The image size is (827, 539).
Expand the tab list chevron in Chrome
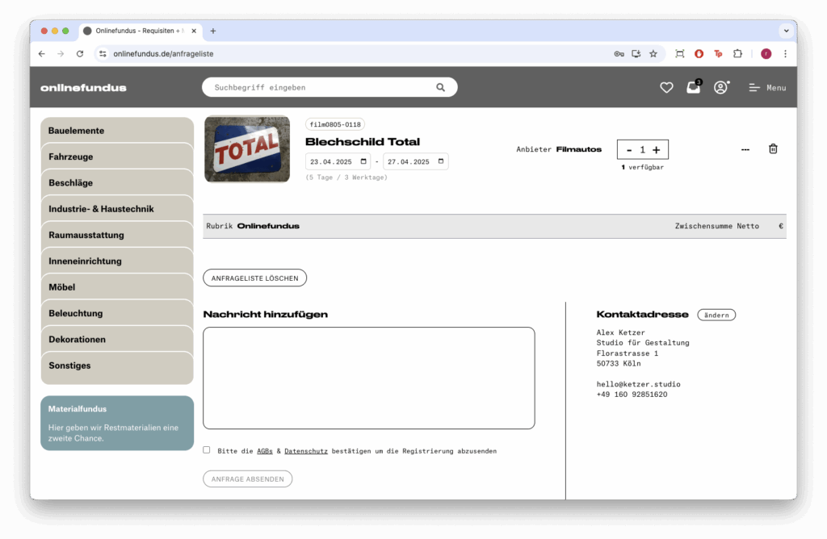[785, 31]
